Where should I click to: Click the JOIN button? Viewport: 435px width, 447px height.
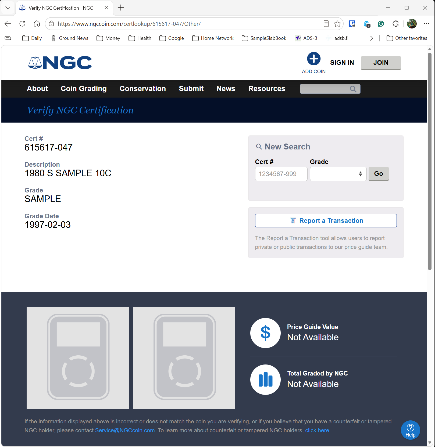pyautogui.click(x=381, y=63)
